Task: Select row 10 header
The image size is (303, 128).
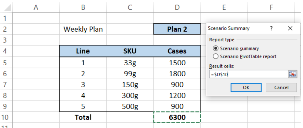Action: [x=6, y=117]
